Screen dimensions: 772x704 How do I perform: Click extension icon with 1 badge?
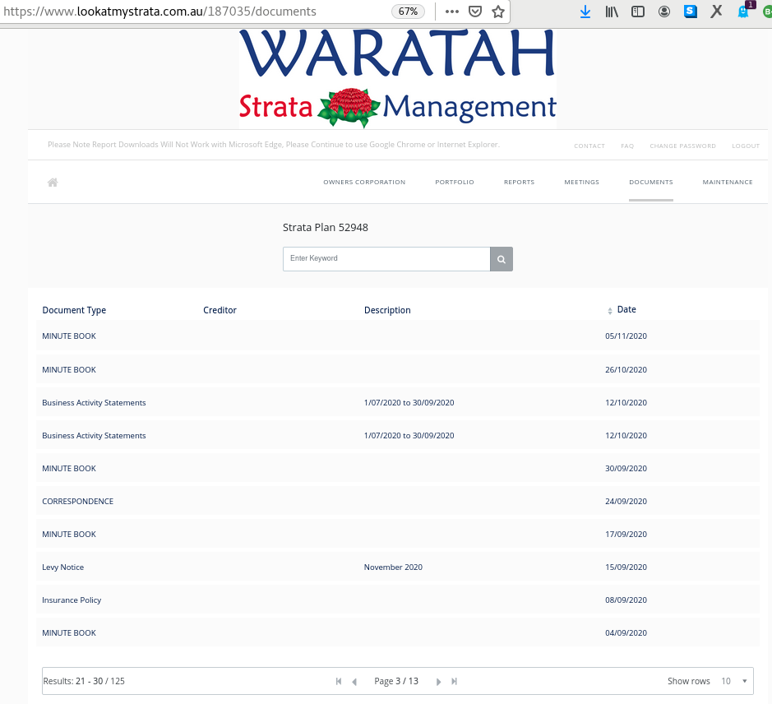click(744, 10)
